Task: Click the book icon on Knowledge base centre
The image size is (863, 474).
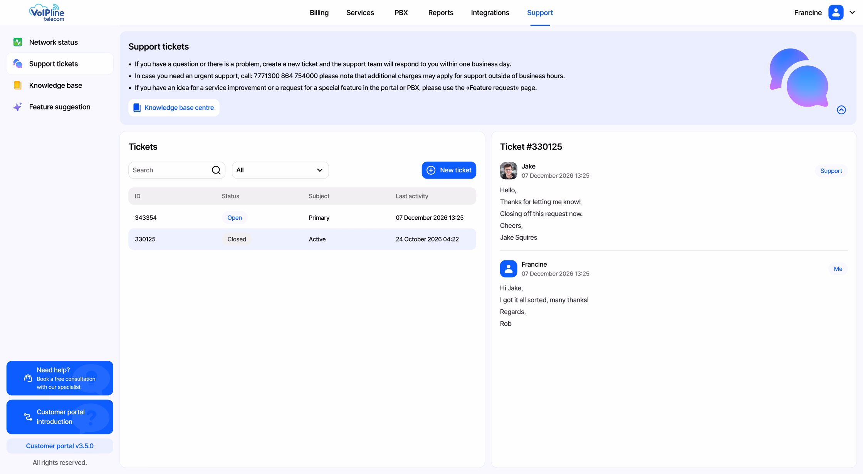Action: (137, 108)
